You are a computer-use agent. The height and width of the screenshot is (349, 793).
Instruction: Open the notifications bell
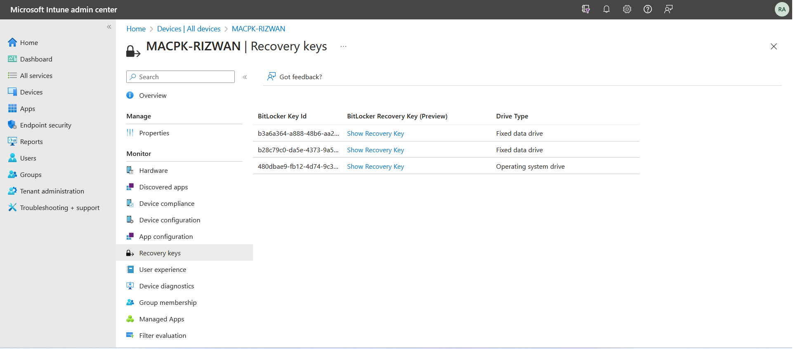pos(606,9)
